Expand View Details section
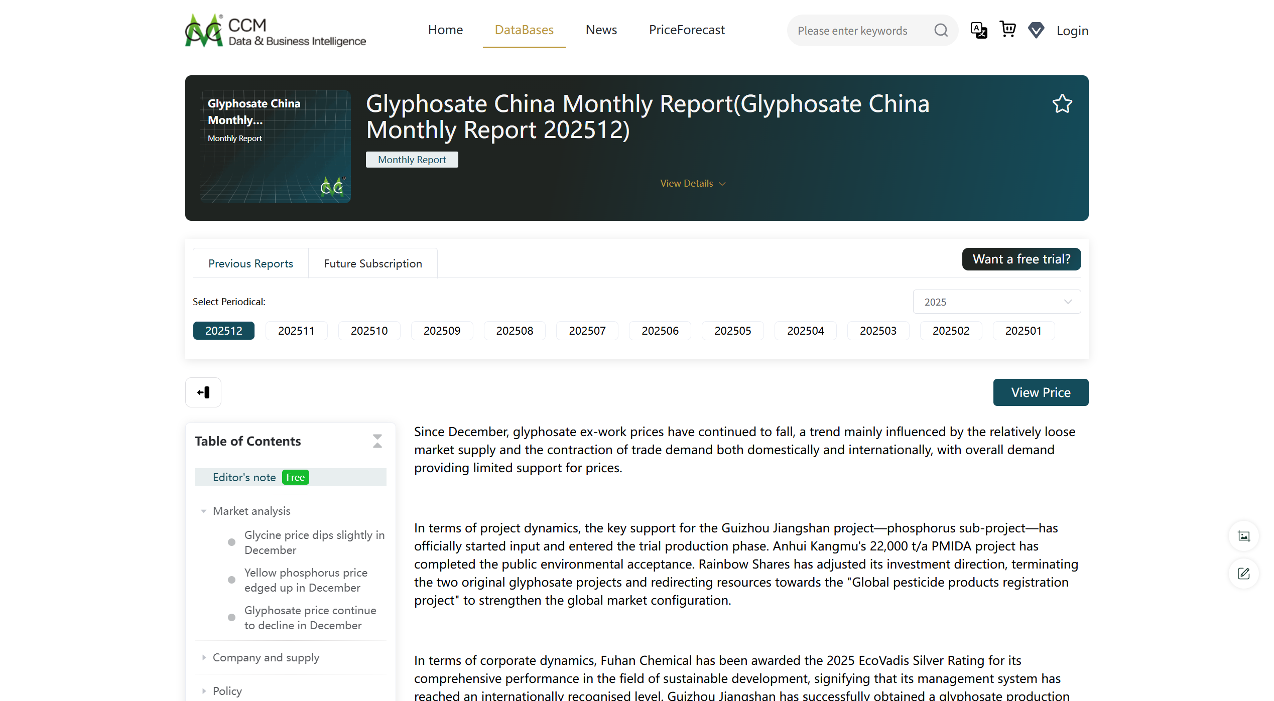 click(x=693, y=183)
